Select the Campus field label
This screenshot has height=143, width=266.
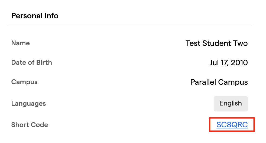pyautogui.click(x=24, y=82)
